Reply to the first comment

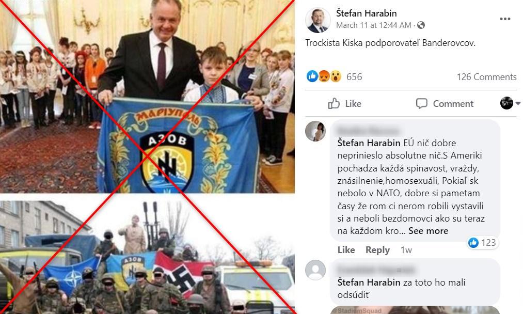(x=377, y=250)
